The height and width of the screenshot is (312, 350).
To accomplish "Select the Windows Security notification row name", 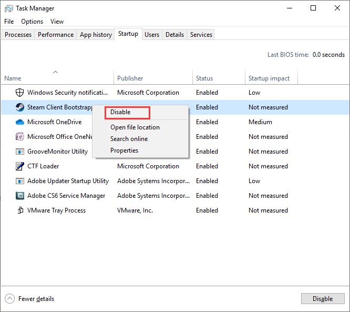I will click(x=67, y=93).
